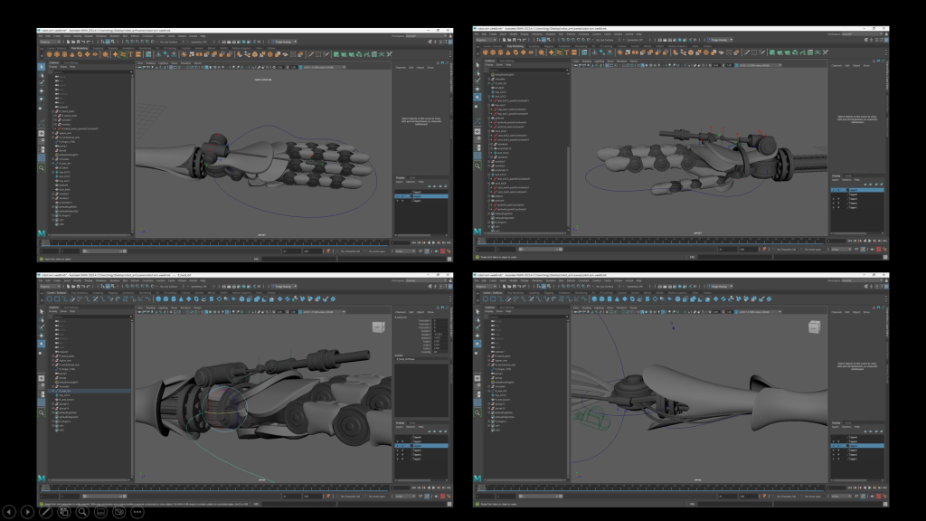Go back using the previous slide arrow
926x521 pixels.
click(9, 512)
